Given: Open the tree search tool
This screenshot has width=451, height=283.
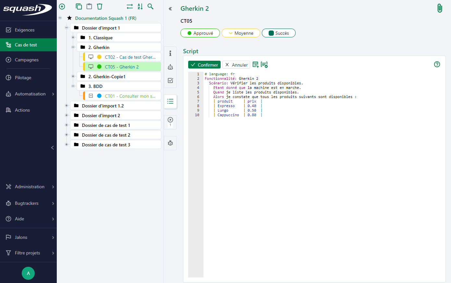Looking at the screenshot, I should pos(150,6).
